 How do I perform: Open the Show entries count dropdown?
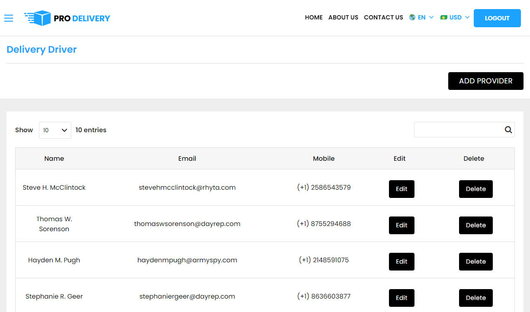coord(55,130)
